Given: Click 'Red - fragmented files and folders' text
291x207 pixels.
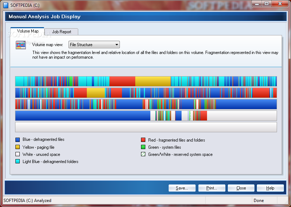Looking at the screenshot, I should point(177,140).
